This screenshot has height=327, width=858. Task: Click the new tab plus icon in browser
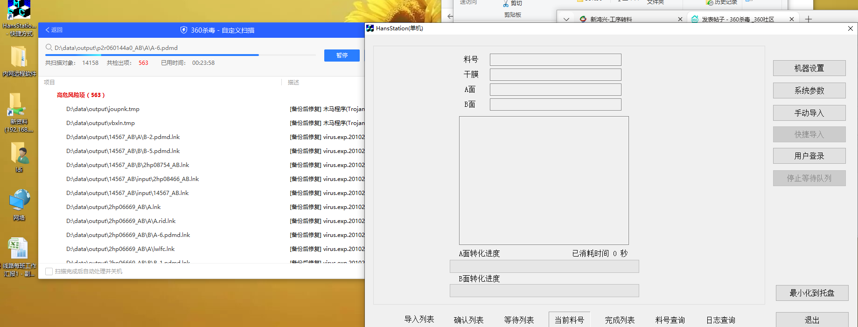tap(809, 19)
